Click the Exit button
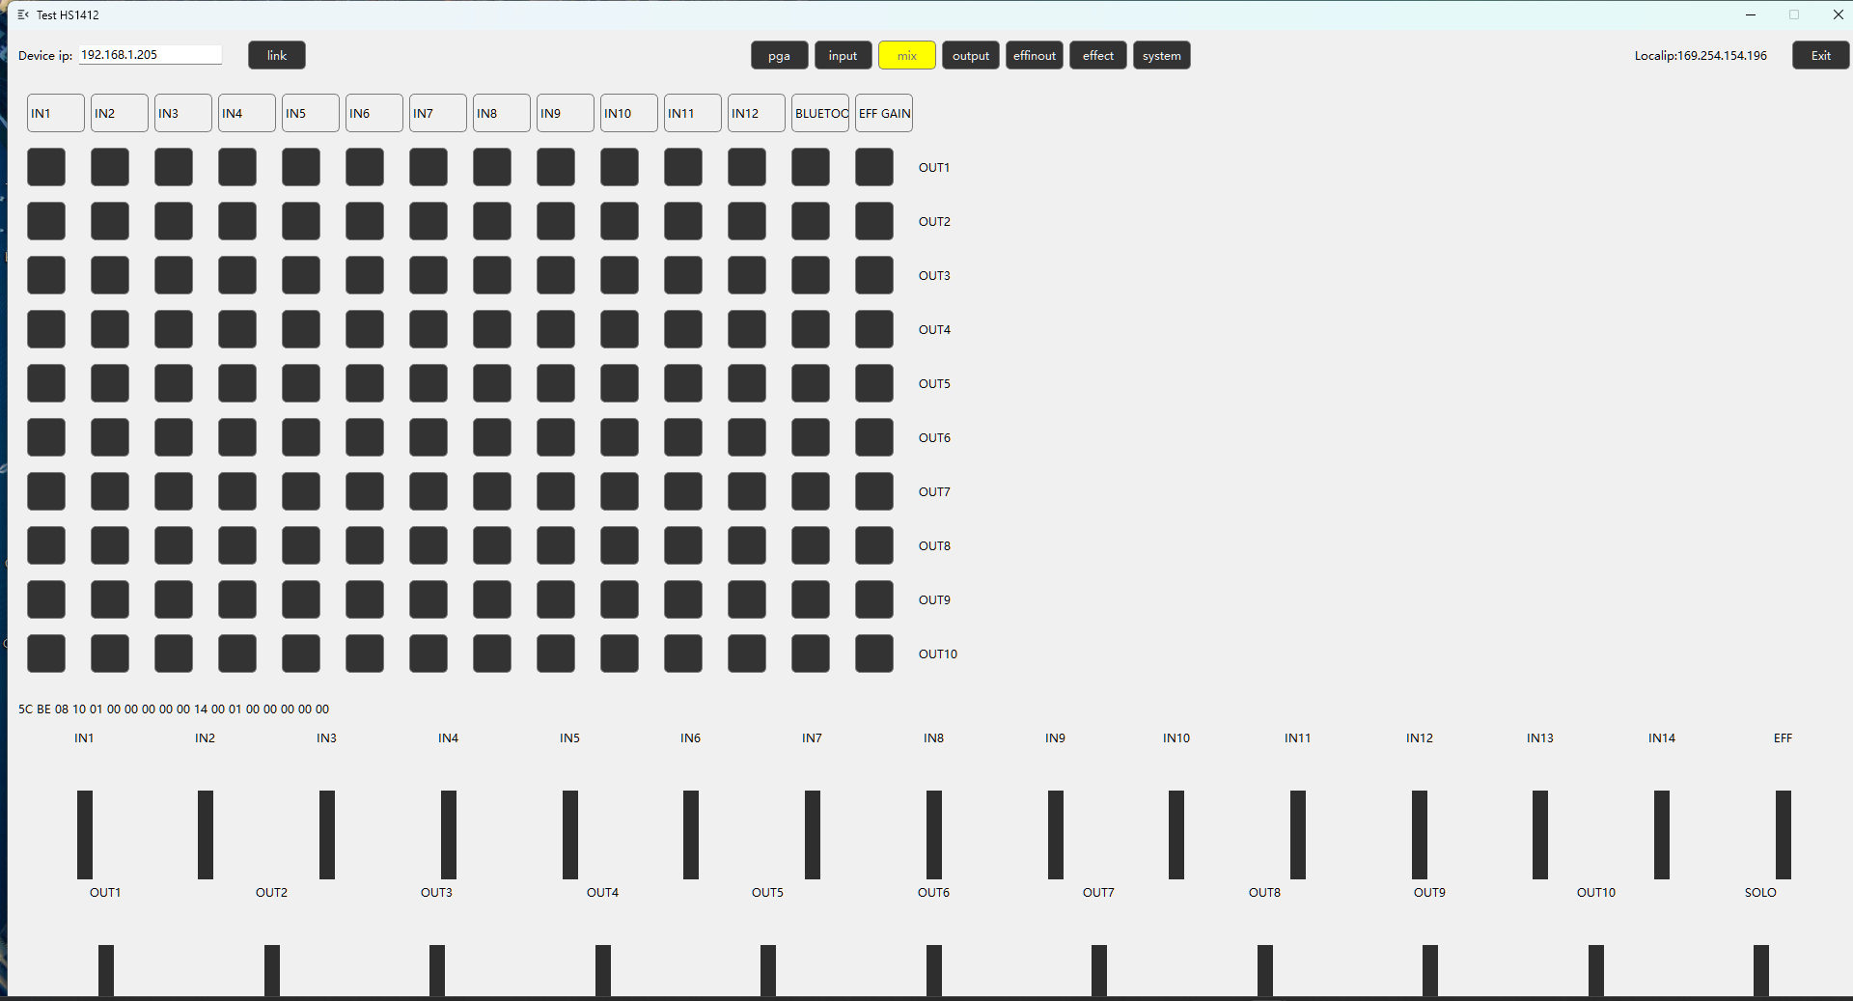The width and height of the screenshot is (1853, 1001). click(x=1820, y=56)
